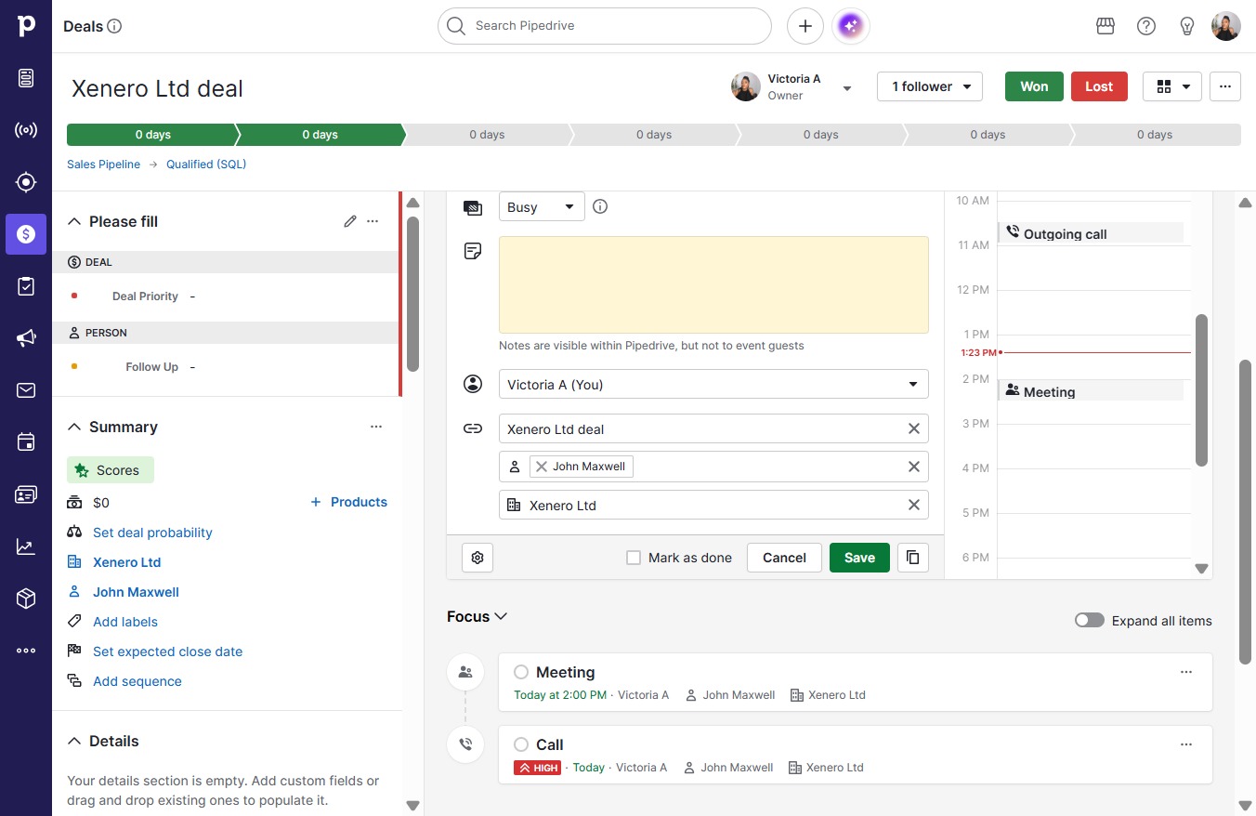Add Products to the deal
Screen dimensions: 1256x816
coord(348,502)
